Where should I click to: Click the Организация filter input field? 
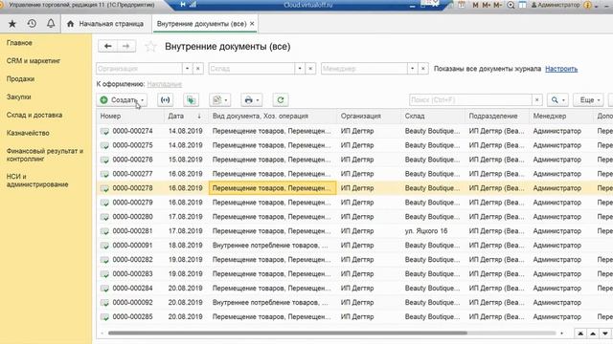point(139,69)
